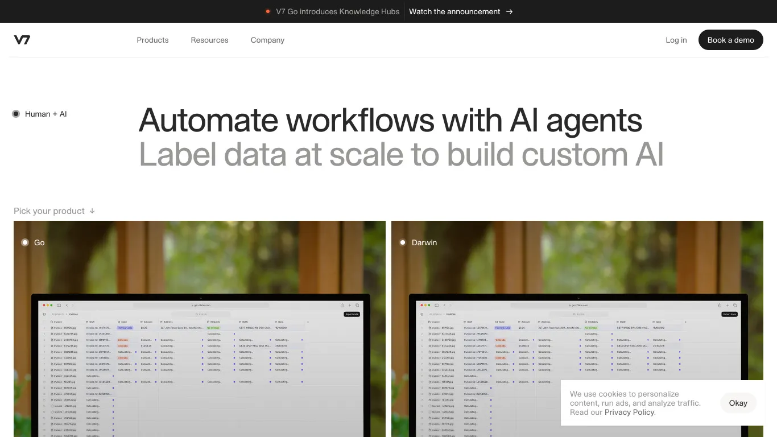Viewport: 777px width, 437px height.
Task: Click the Darwin card label
Action: pos(424,242)
